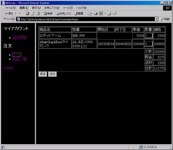
Task: Open the ツール(T) menu
Action: tap(68, 8)
